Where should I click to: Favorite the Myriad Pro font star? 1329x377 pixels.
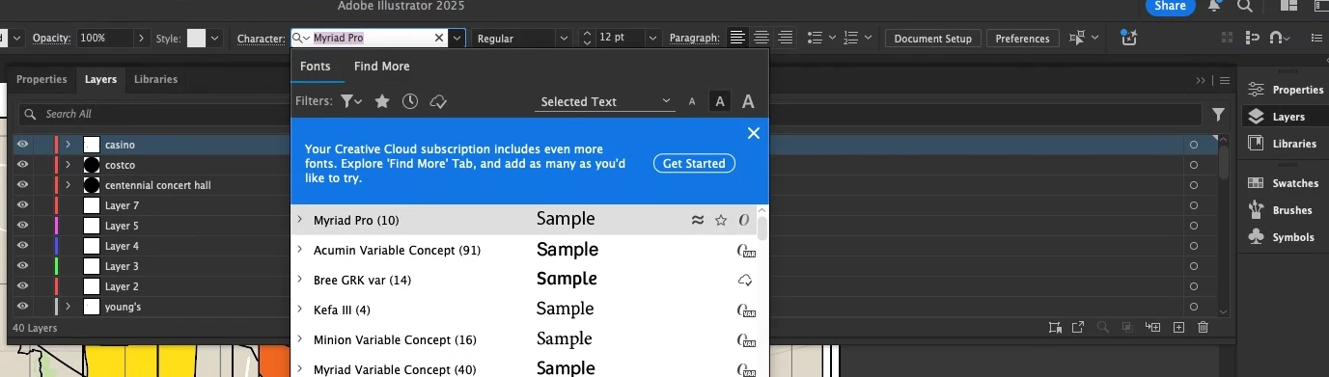720,220
